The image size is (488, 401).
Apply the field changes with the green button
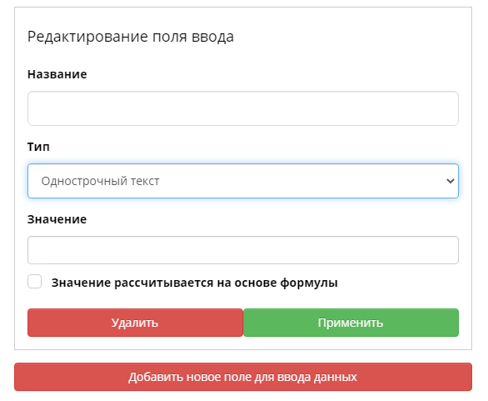pos(351,323)
